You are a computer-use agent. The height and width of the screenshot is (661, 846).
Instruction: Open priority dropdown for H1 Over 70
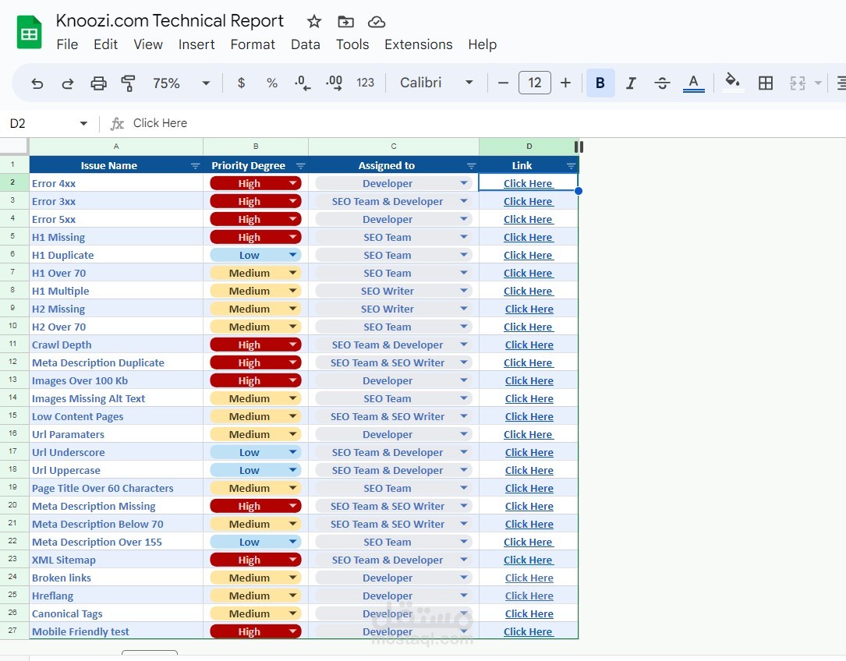(x=293, y=273)
